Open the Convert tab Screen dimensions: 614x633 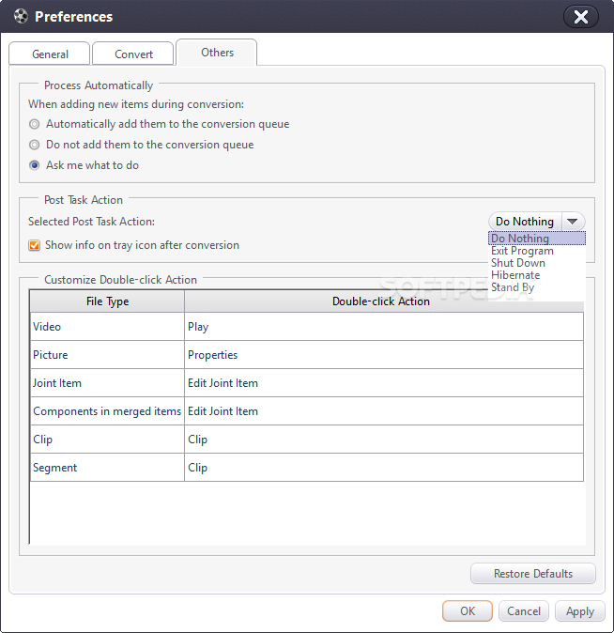pyautogui.click(x=134, y=54)
